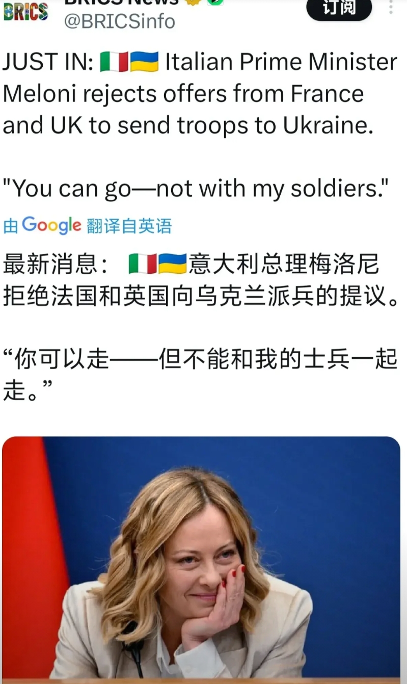Open the attached photo of the woman
407x684 pixels.
pos(201,558)
